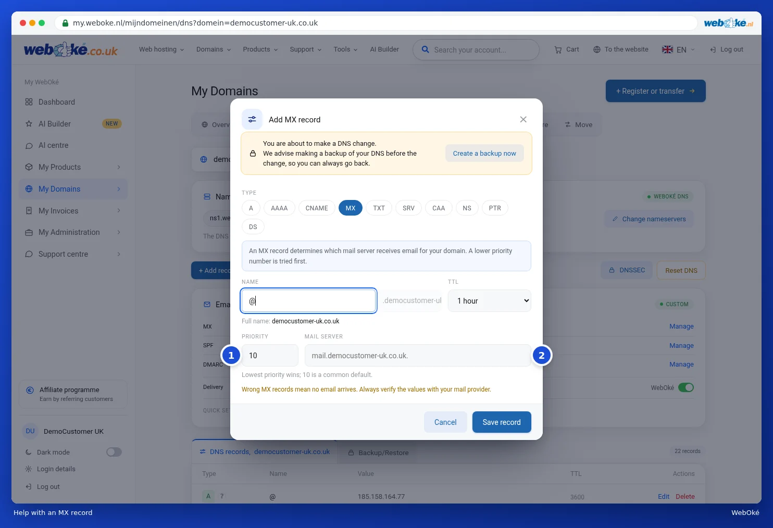Screen dimensions: 773x528
Task: Click the My Products box icon
Action: 29,167
